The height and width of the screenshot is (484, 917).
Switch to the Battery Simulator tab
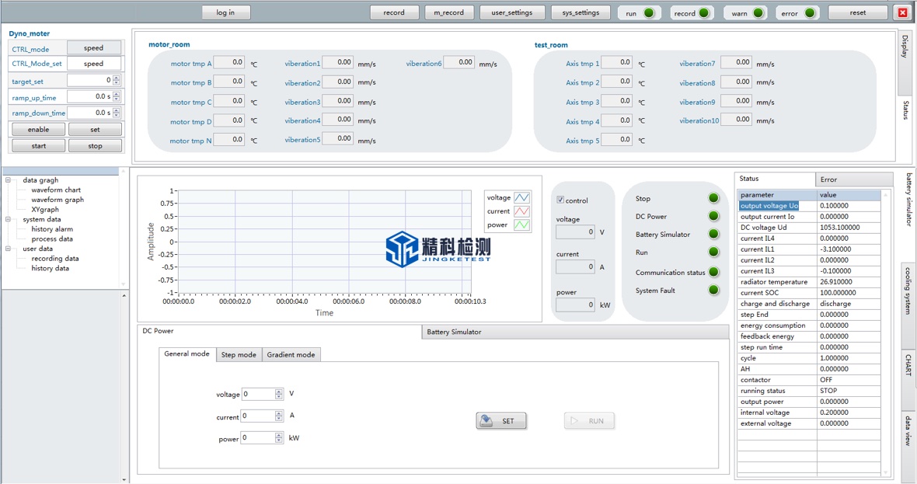click(454, 333)
